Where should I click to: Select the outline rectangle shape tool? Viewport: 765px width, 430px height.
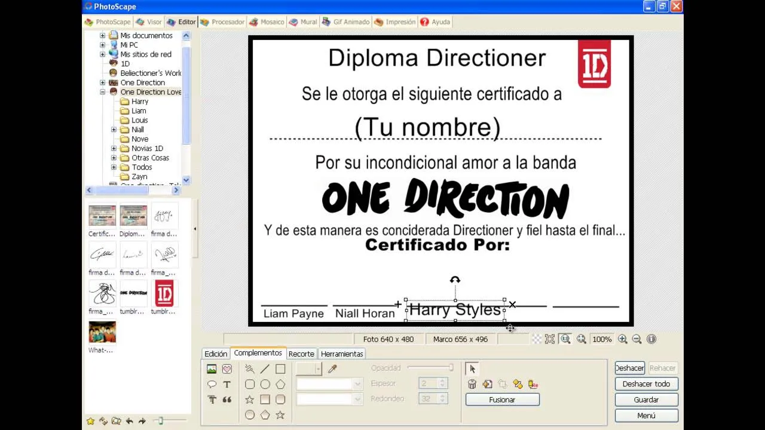pos(280,369)
